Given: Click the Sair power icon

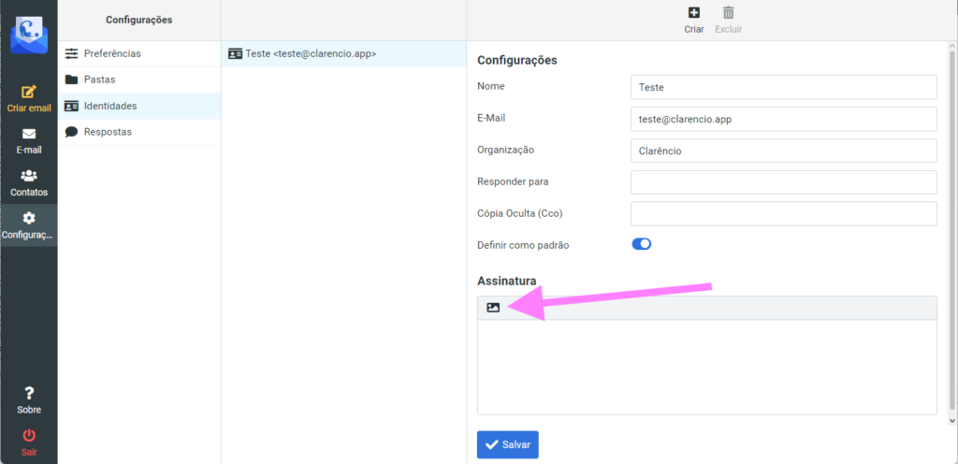Looking at the screenshot, I should [x=29, y=435].
